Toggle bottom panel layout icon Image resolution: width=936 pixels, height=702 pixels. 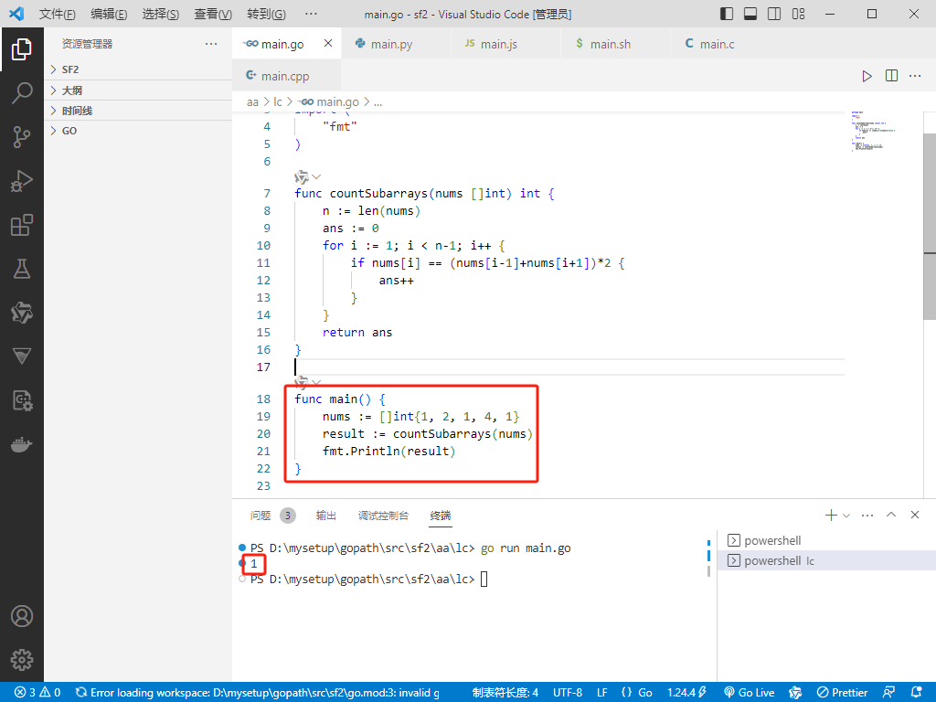(750, 14)
